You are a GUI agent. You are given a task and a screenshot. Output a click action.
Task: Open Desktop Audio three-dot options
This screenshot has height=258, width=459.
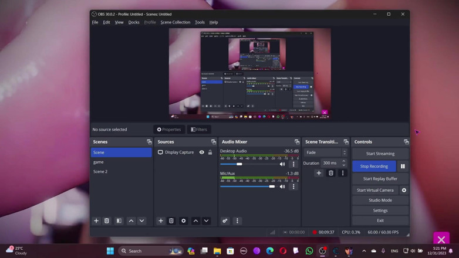pyautogui.click(x=293, y=164)
